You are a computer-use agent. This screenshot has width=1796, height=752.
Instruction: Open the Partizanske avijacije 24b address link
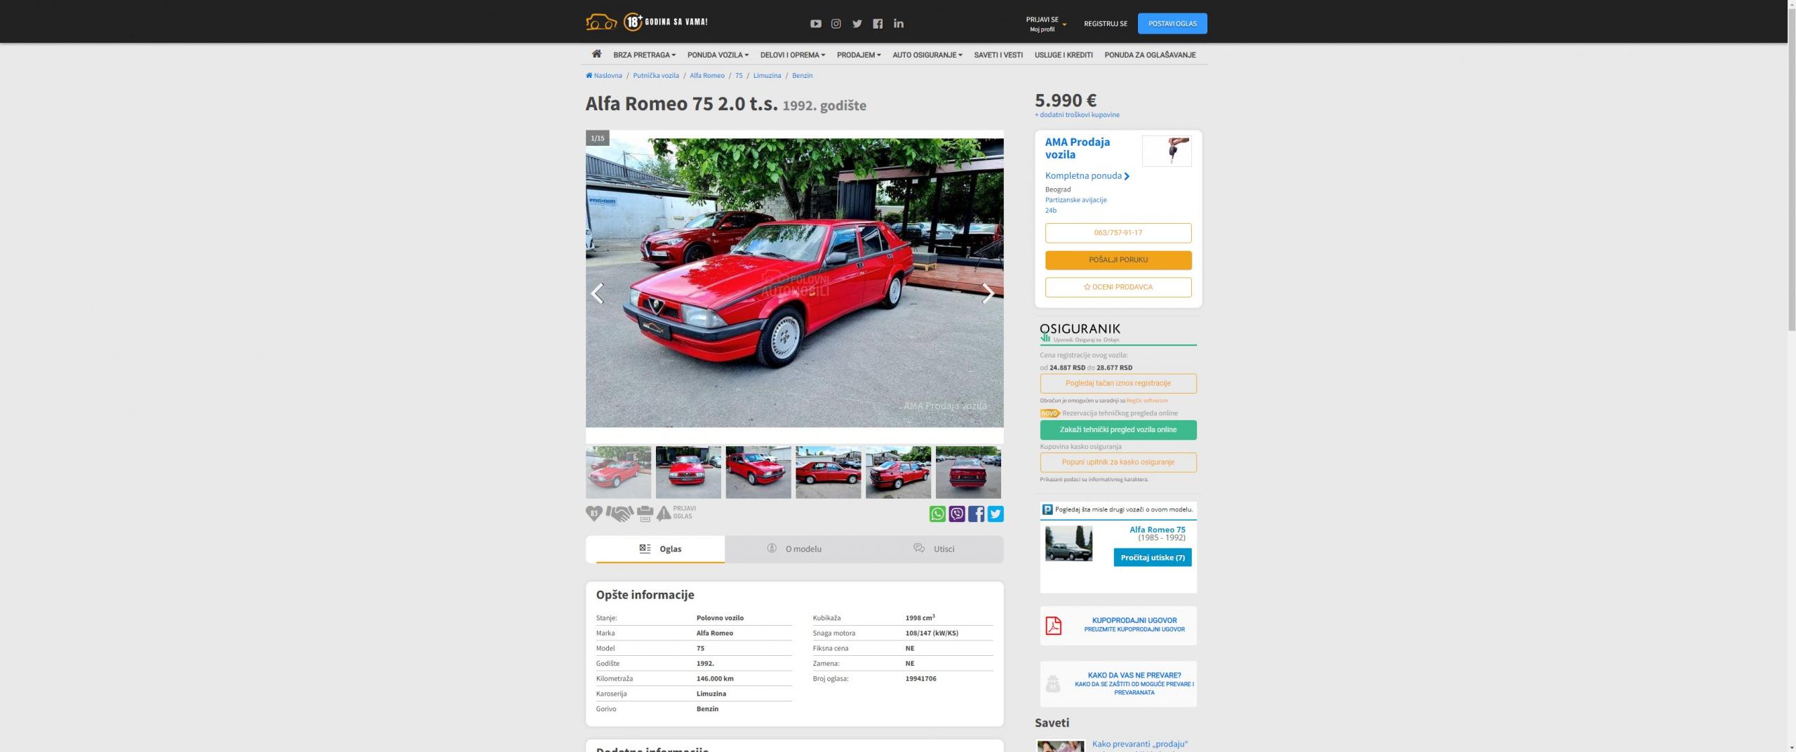coord(1075,205)
